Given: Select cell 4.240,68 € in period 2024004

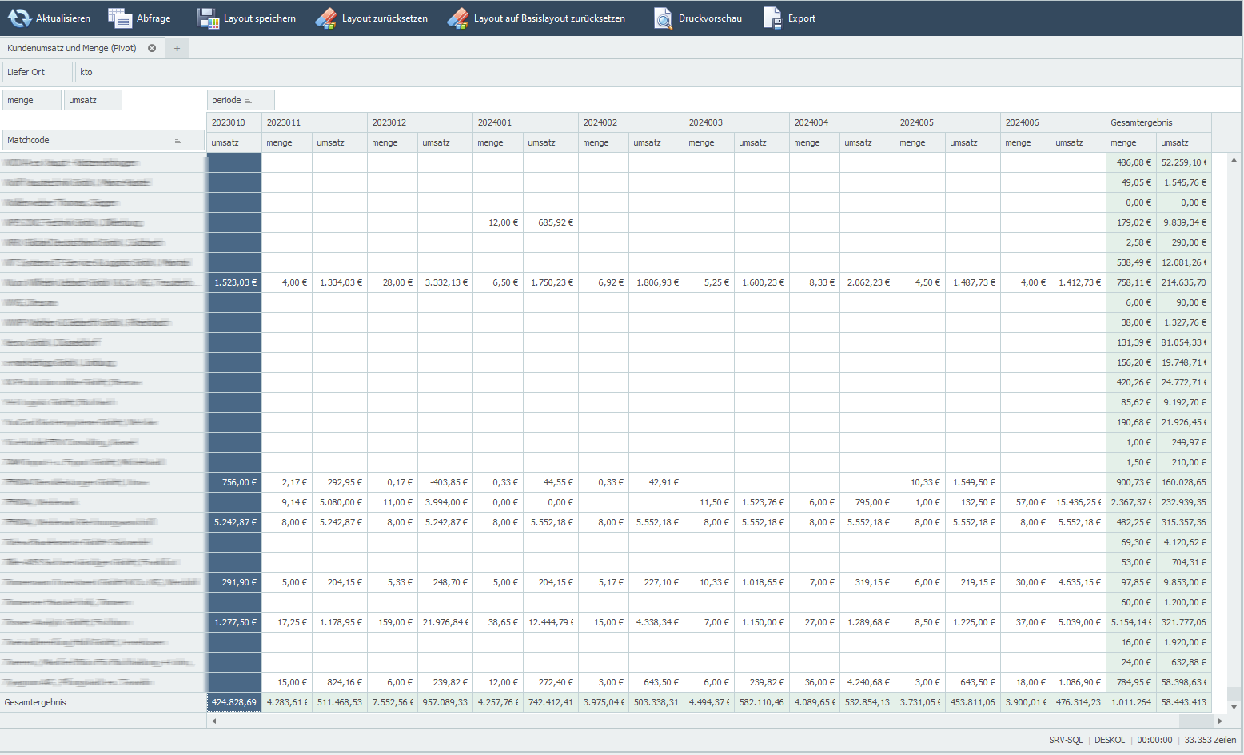Looking at the screenshot, I should click(867, 682).
